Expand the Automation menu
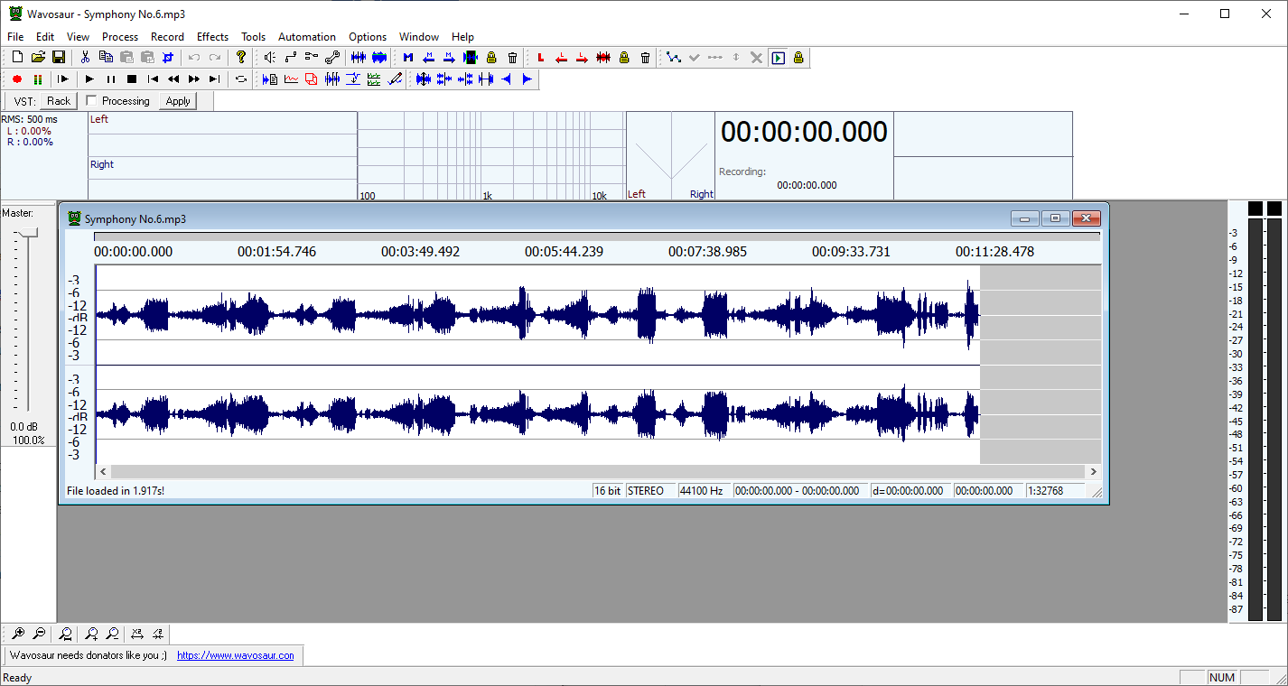1288x686 pixels. pos(306,37)
